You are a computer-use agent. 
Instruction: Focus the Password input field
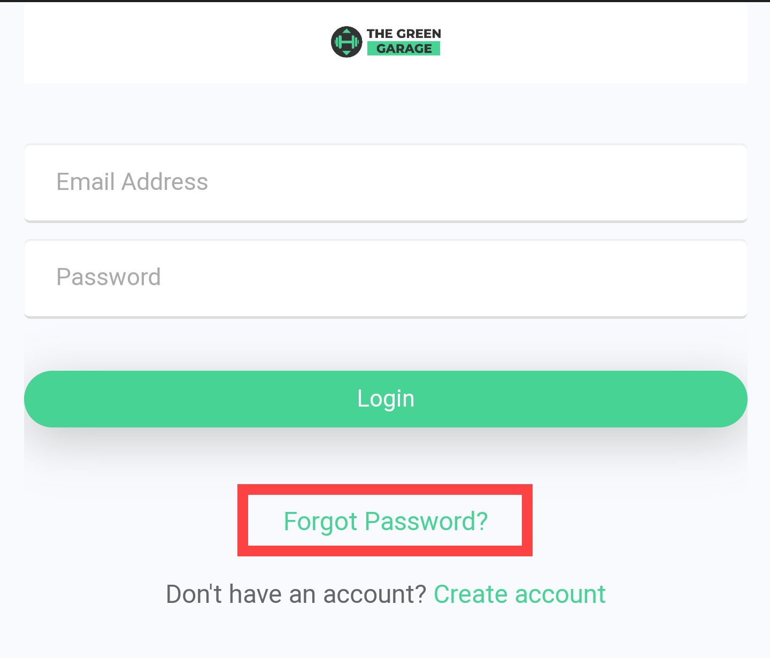pos(386,278)
